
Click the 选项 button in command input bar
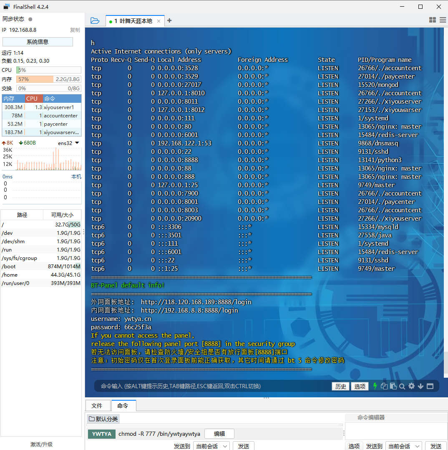coord(360,386)
